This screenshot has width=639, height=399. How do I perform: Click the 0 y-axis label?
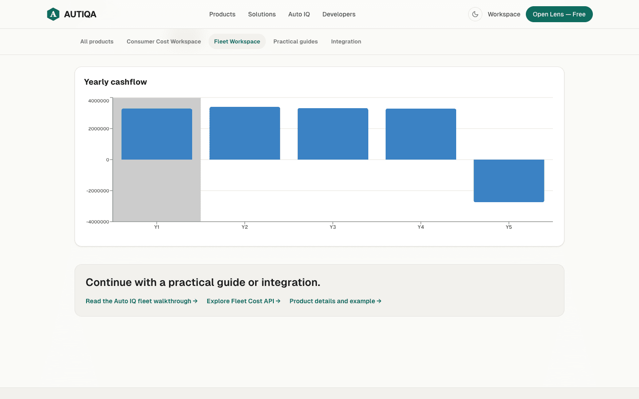[x=107, y=160]
